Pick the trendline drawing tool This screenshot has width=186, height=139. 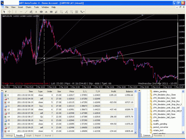pyautogui.click(x=26, y=12)
